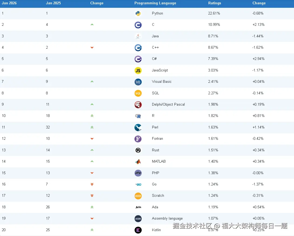This screenshot has width=294, height=236.
Task: Click the green up arrow in Rust row
Action: (92, 150)
